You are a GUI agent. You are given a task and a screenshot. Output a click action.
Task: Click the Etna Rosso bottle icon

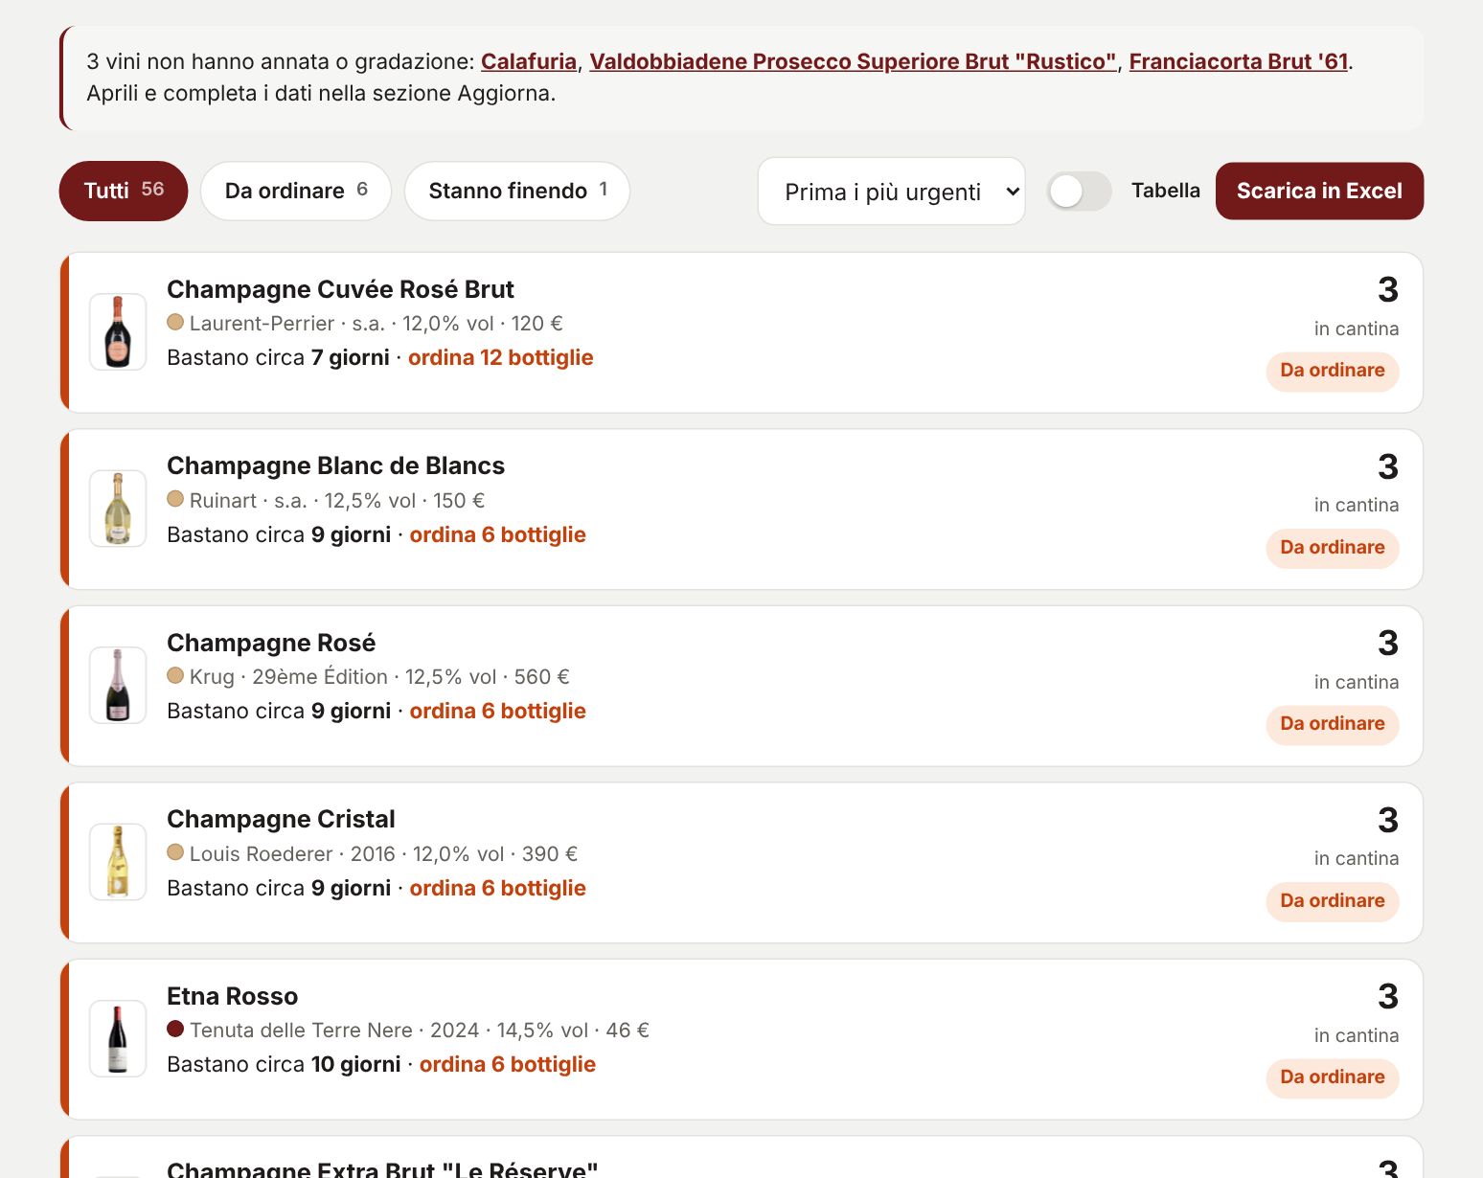pyautogui.click(x=118, y=1038)
